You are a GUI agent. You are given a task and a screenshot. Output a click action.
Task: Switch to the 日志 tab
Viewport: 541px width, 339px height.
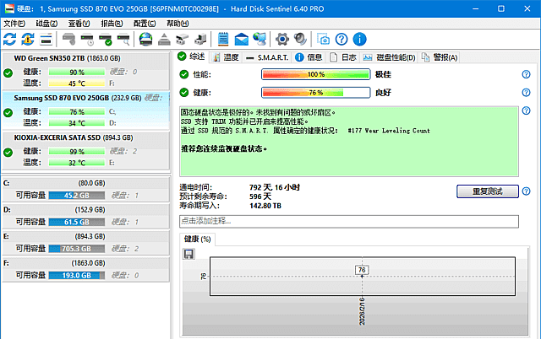[342, 57]
